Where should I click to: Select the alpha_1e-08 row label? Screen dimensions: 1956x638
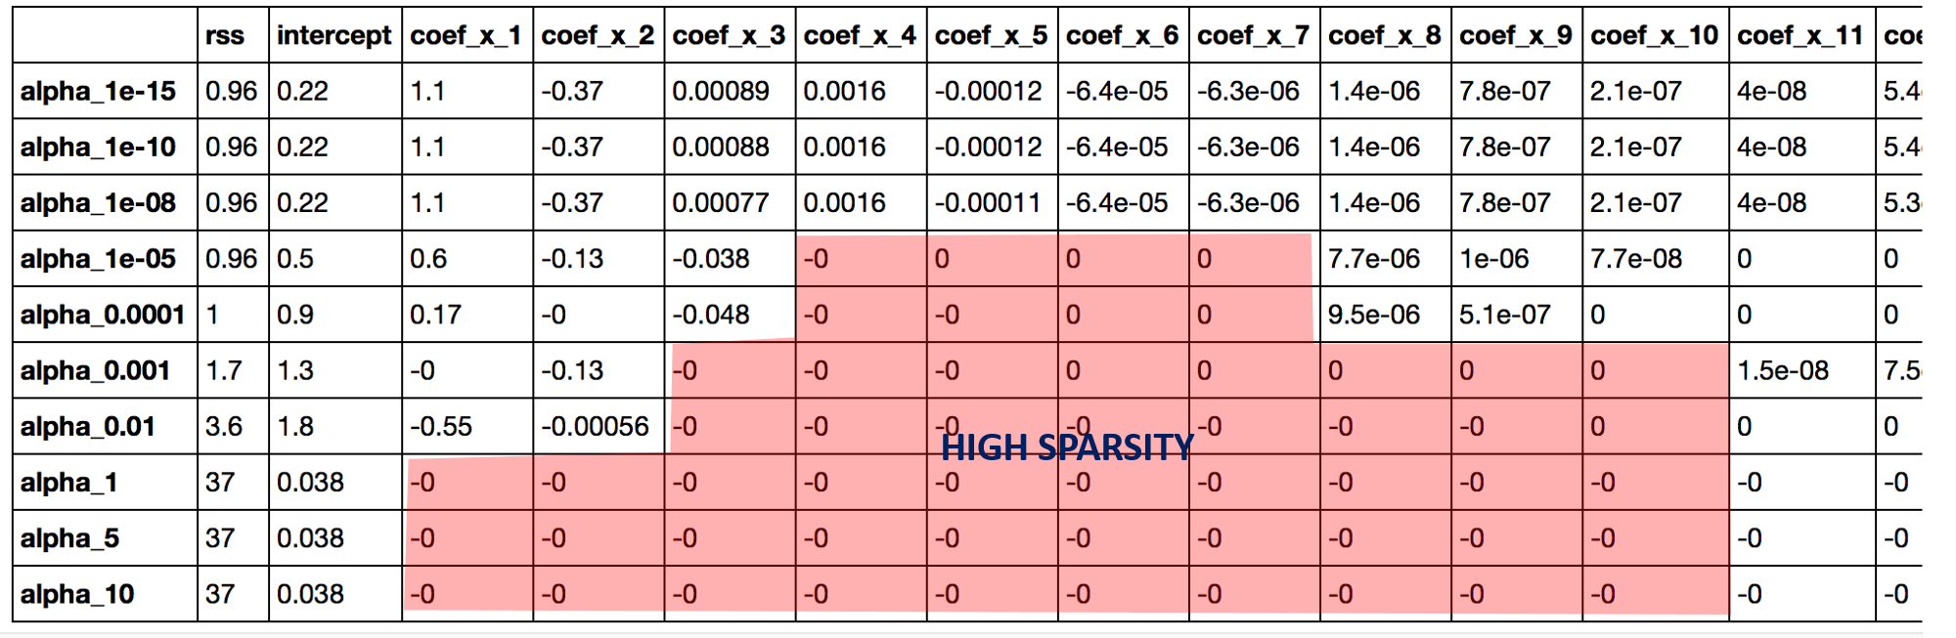tap(98, 203)
